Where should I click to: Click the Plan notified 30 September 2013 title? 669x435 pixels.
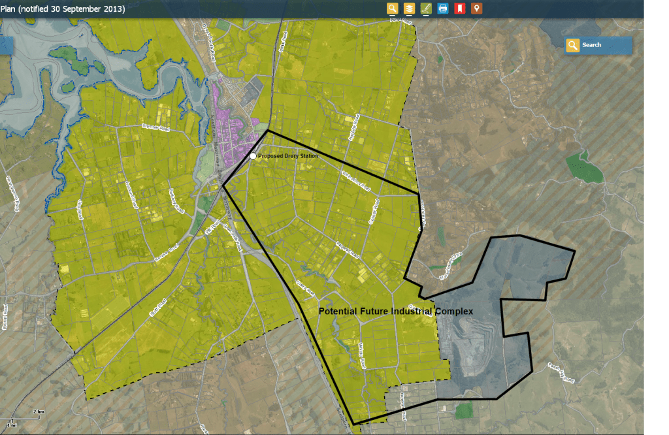tap(63, 9)
